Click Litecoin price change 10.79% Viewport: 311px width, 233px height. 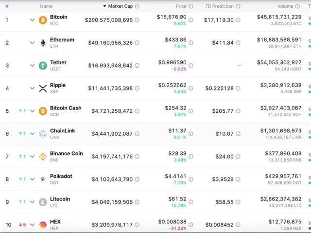(179, 205)
